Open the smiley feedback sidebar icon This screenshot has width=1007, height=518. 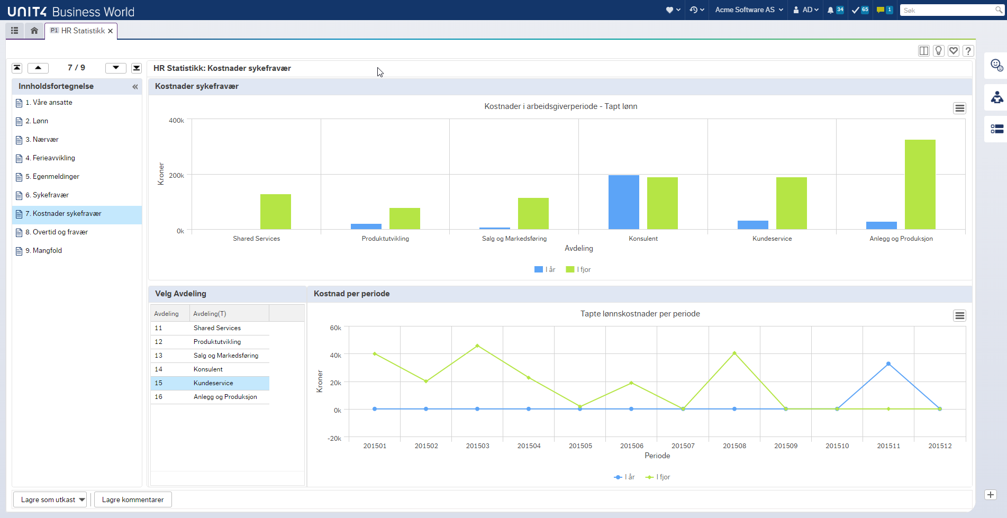[x=996, y=65]
